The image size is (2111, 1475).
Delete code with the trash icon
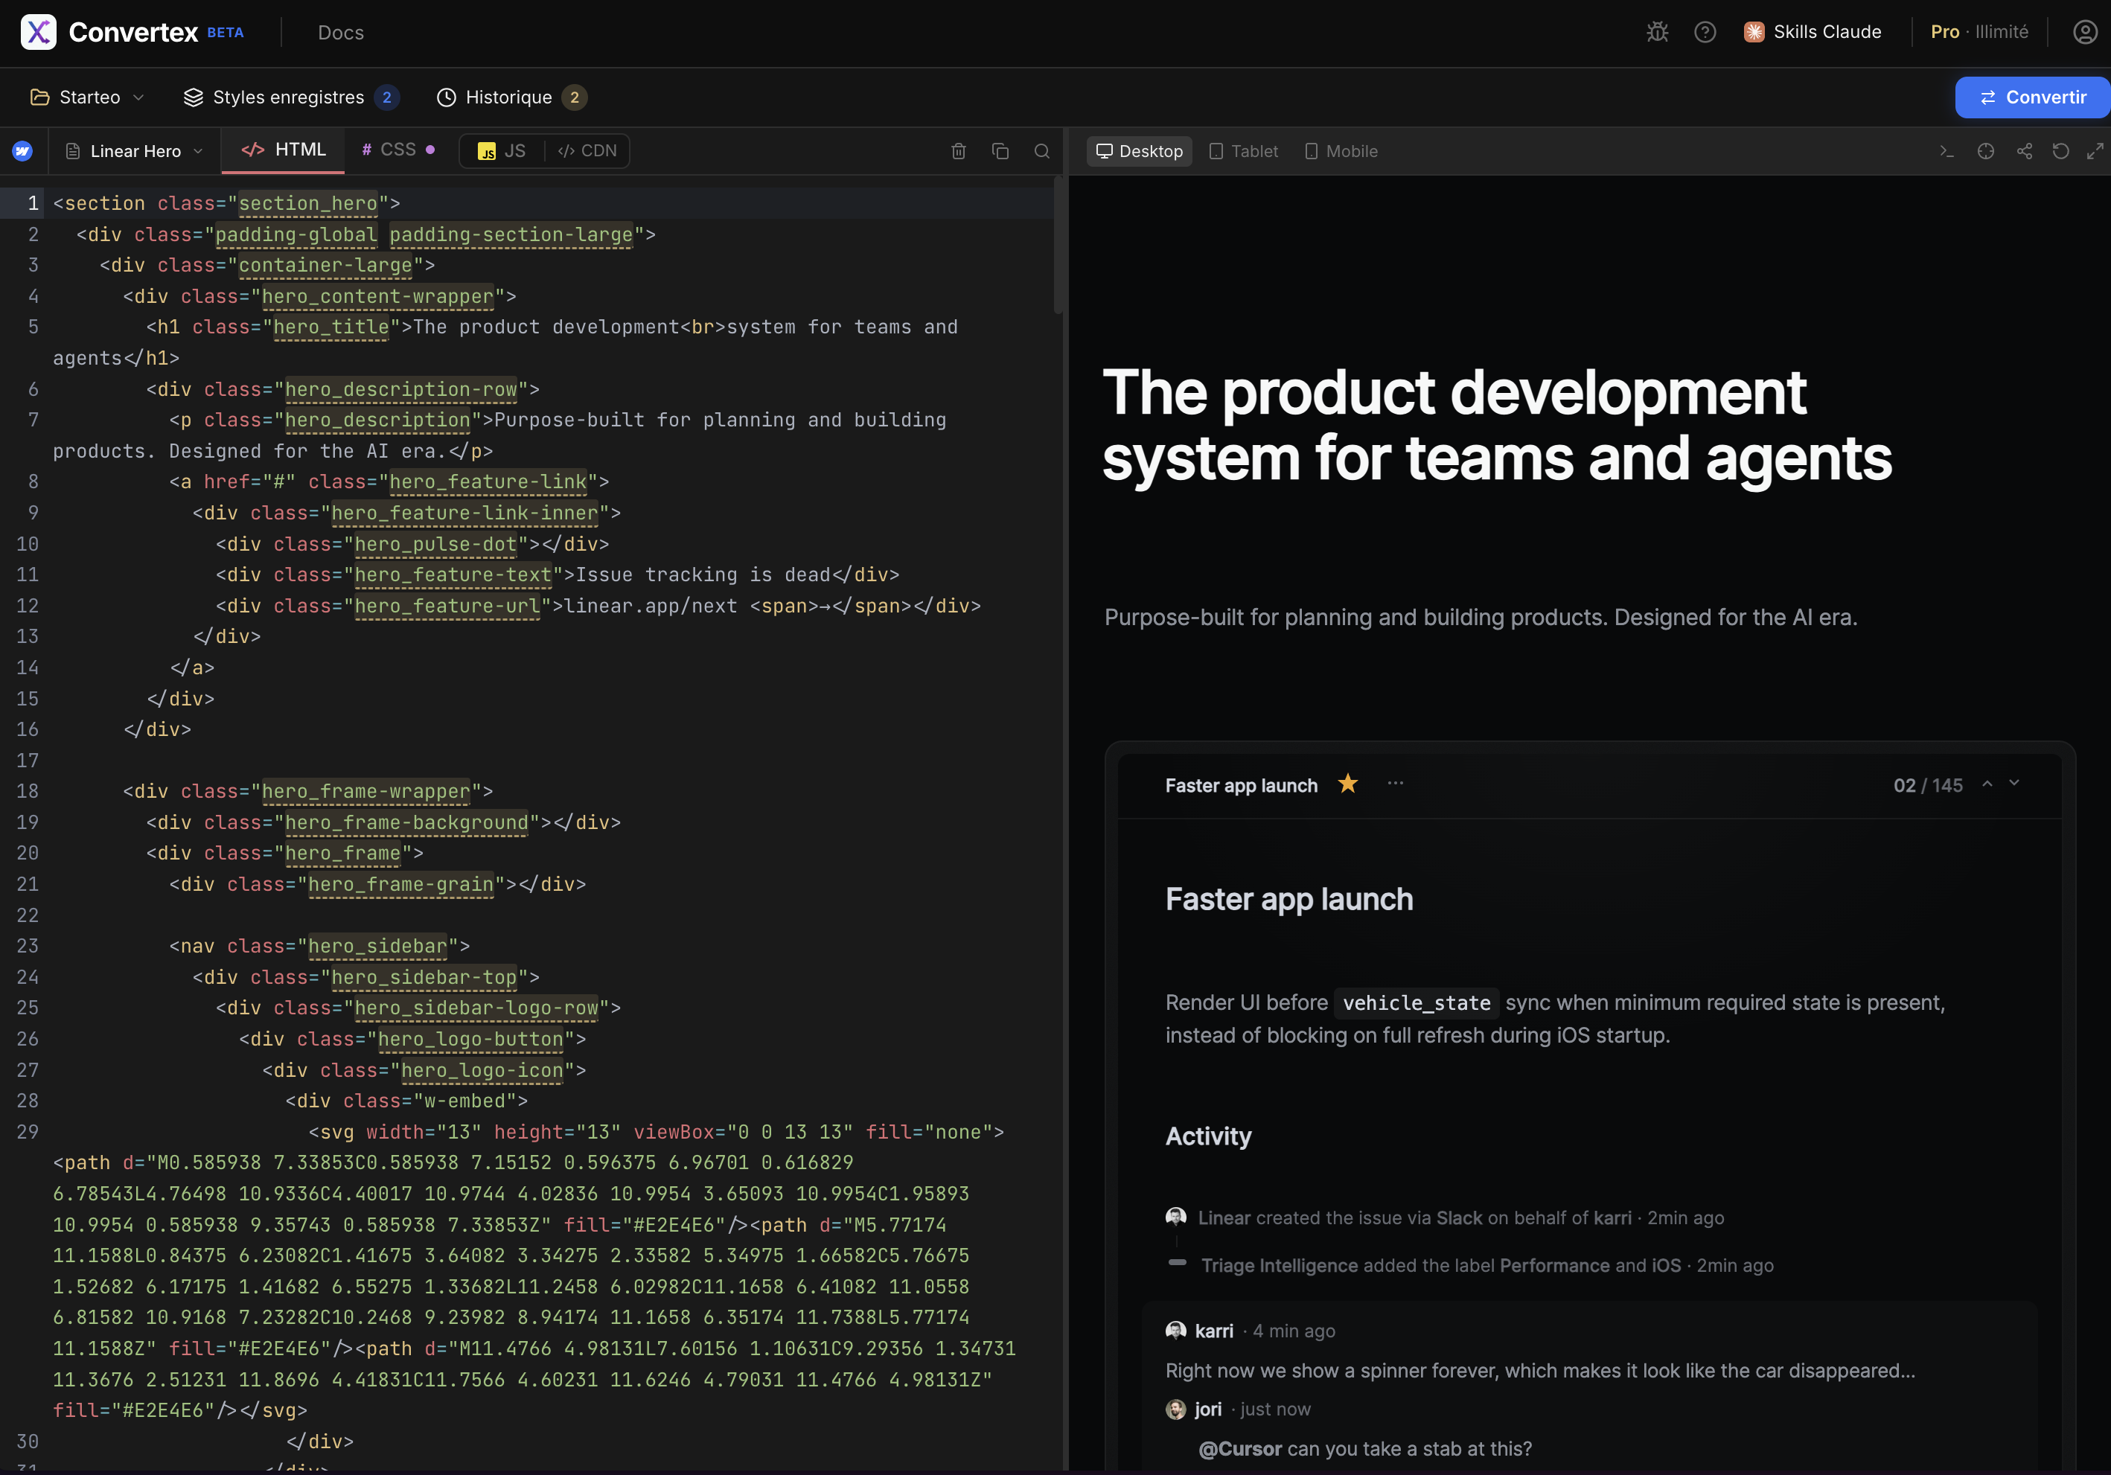tap(958, 151)
